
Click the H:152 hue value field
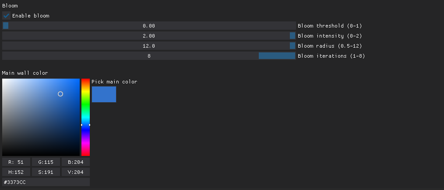[16, 172]
